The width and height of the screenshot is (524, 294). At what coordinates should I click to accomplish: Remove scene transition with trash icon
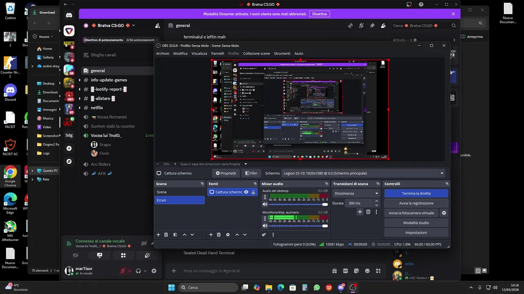point(368,212)
